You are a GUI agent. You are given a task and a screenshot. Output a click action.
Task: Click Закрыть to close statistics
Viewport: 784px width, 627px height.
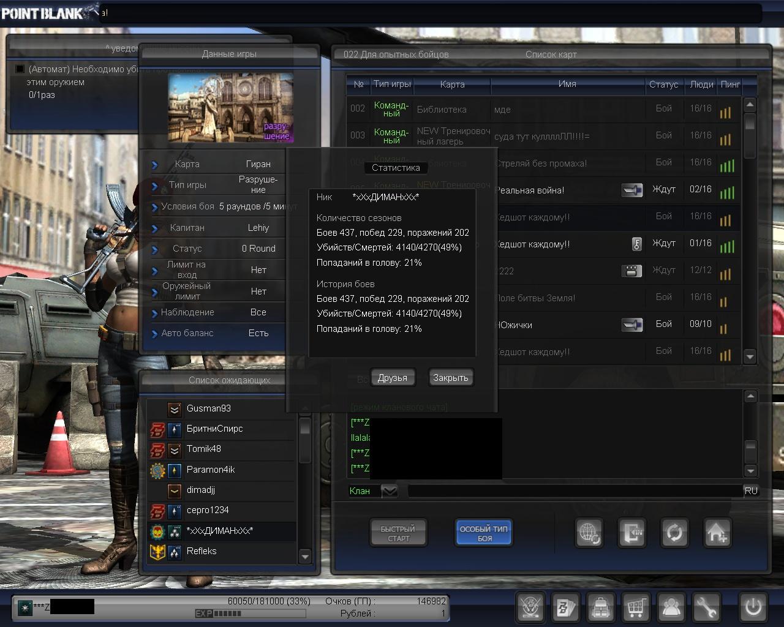pos(451,378)
